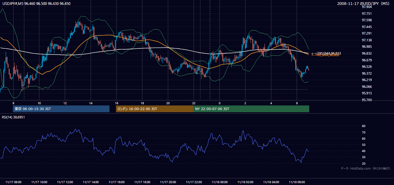Viewport: 394px width, 185px height.
Task: Select the 東京 08:00-15:30 JST session bar
Action: (61, 109)
